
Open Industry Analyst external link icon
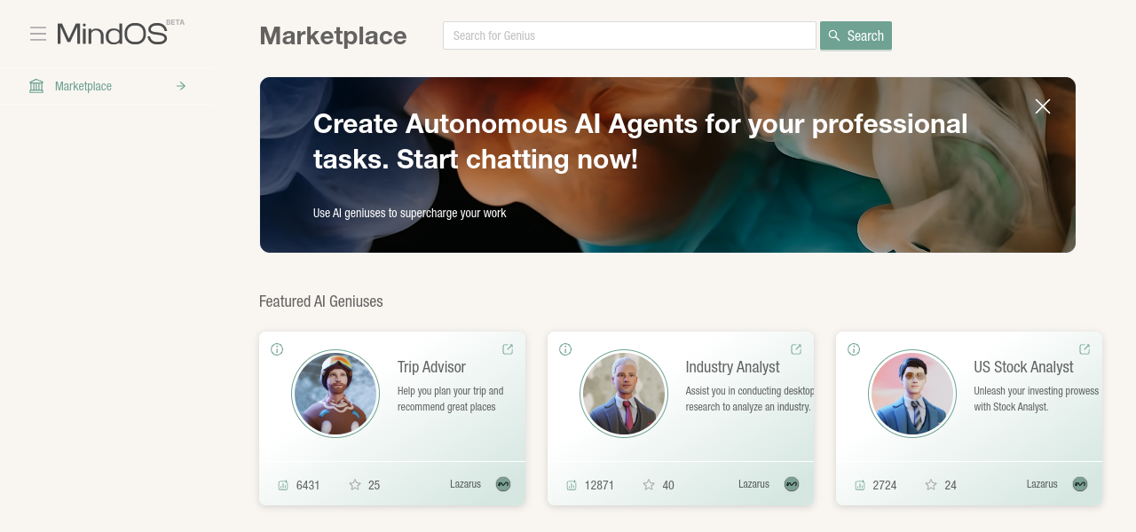pyautogui.click(x=796, y=349)
